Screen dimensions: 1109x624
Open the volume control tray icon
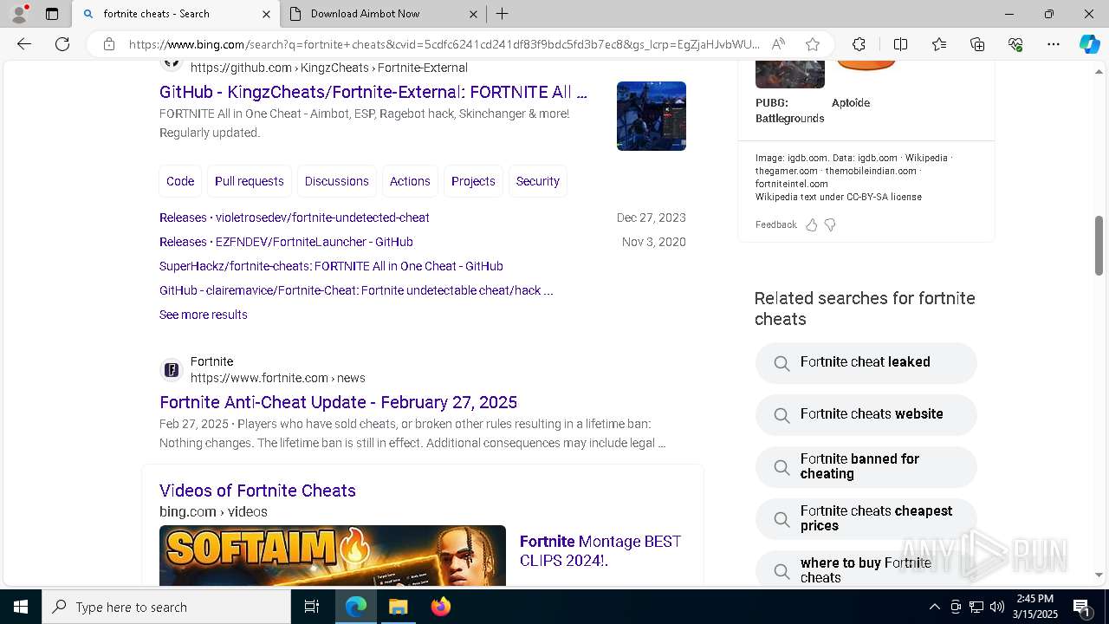(996, 607)
